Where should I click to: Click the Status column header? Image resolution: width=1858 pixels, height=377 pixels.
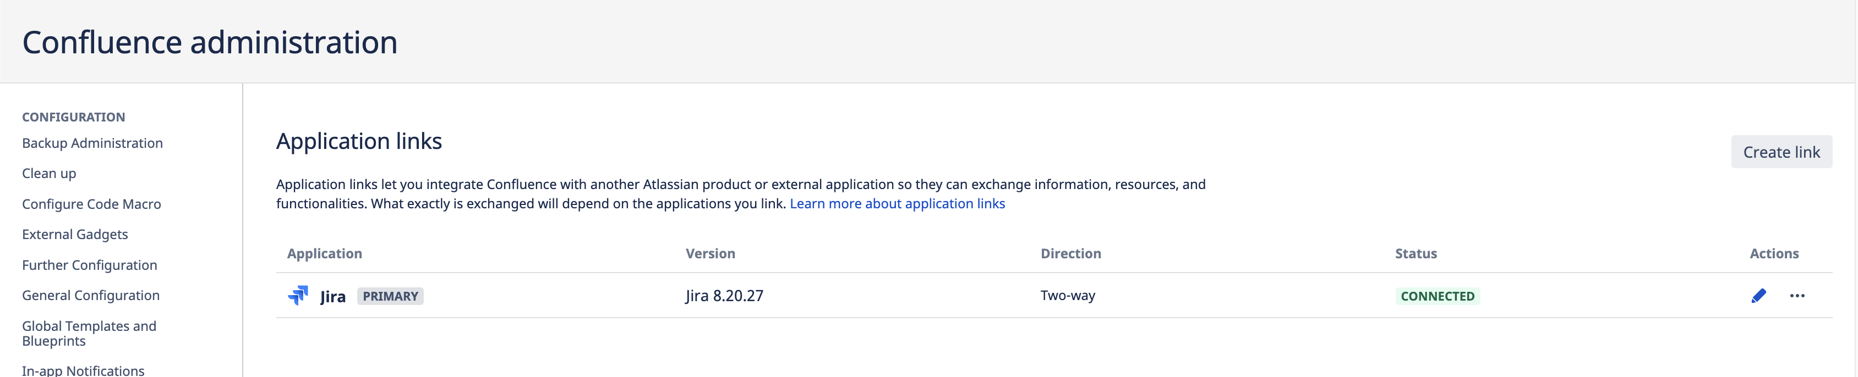pos(1415,254)
